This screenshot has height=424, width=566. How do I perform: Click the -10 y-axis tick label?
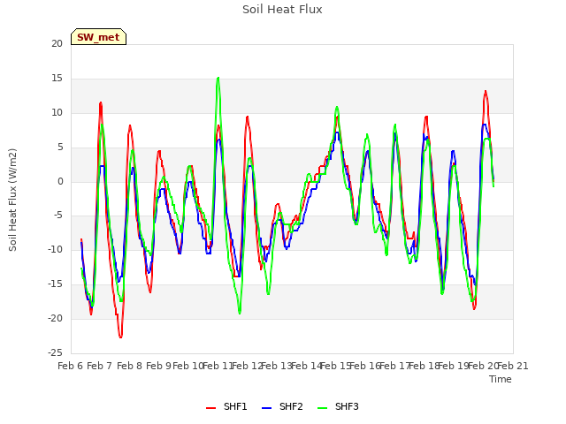coord(55,249)
